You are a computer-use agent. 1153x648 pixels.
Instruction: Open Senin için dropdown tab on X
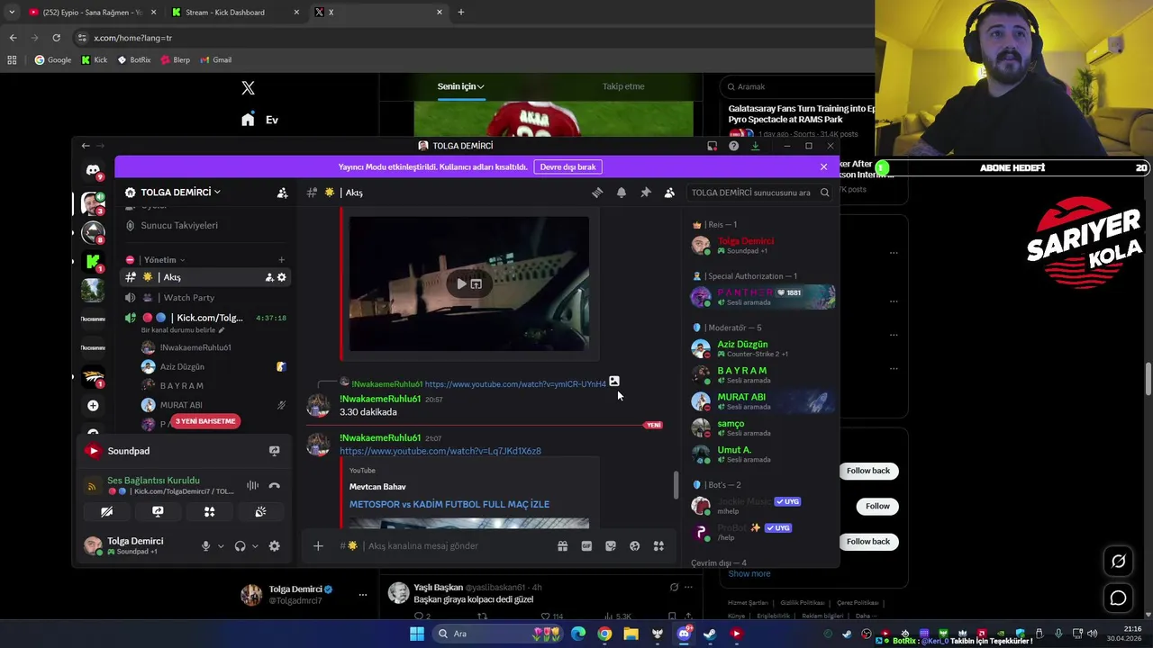coord(460,86)
